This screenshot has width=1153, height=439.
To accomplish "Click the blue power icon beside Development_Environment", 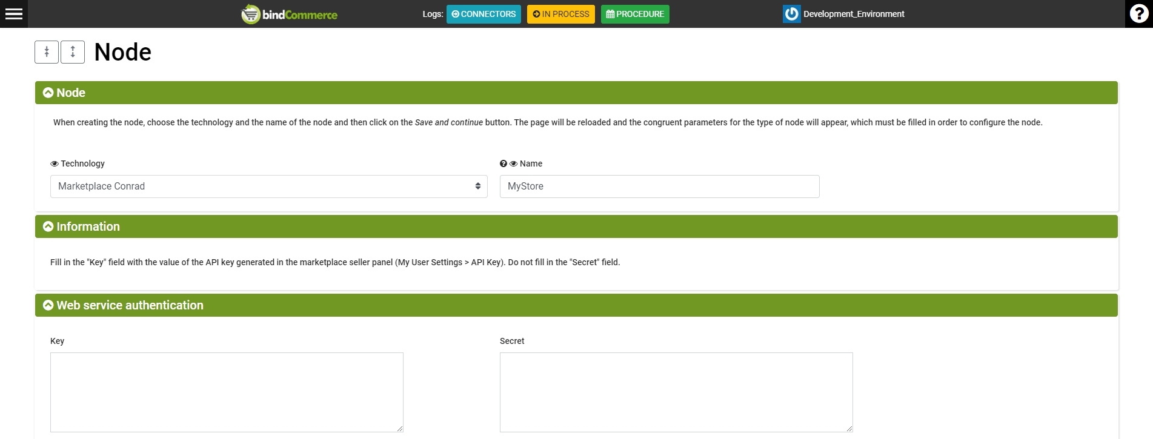I will point(791,14).
